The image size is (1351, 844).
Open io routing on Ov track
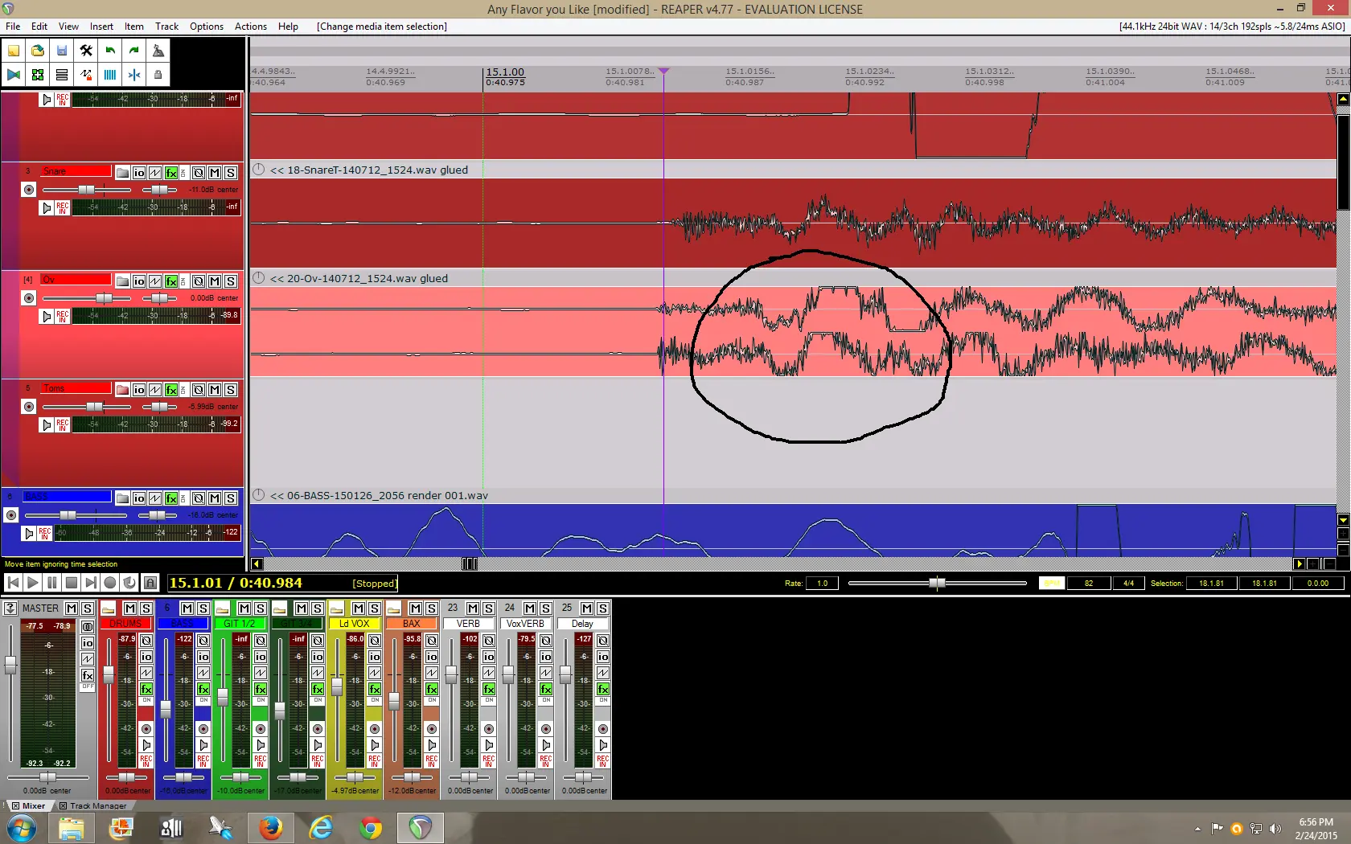(139, 281)
